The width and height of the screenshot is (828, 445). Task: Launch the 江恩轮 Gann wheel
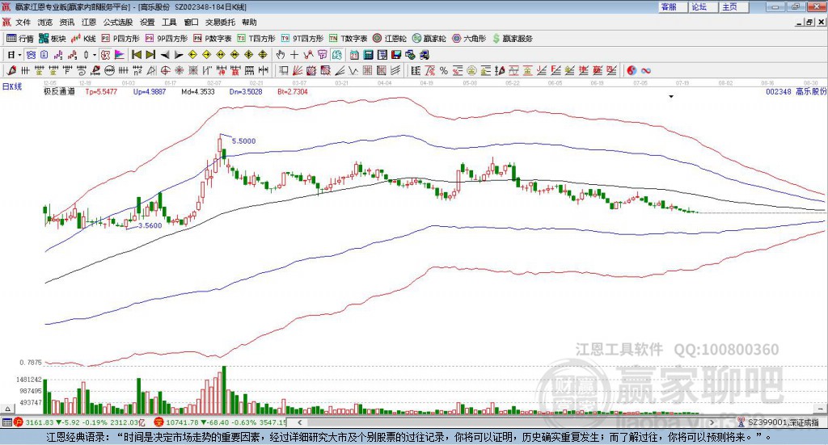[390, 39]
